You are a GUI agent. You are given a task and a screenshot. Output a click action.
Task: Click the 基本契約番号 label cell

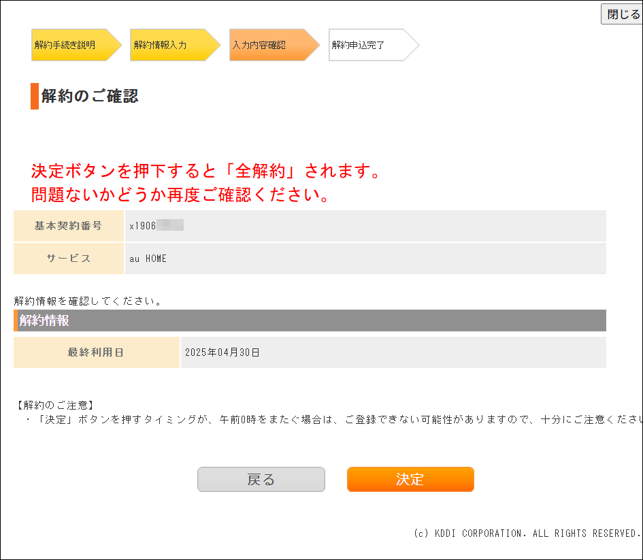pos(69,226)
